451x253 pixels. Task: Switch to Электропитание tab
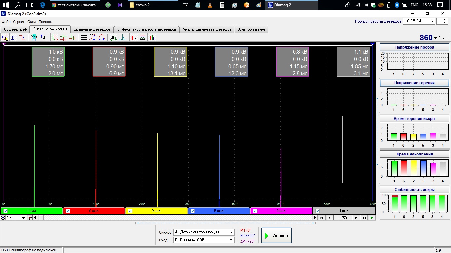(252, 29)
